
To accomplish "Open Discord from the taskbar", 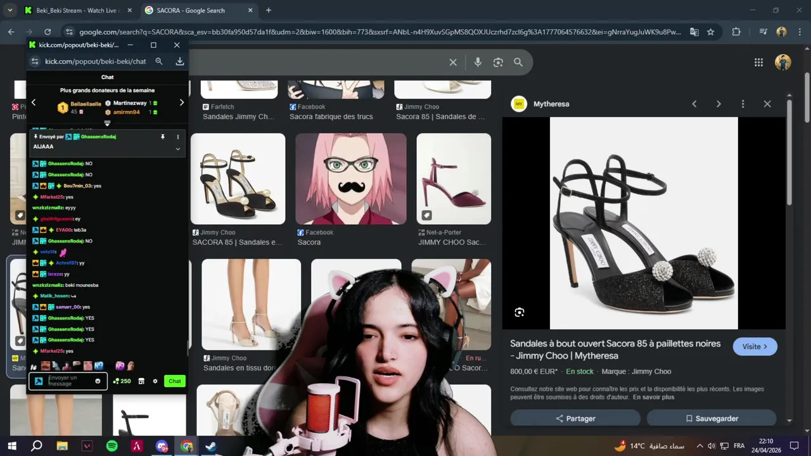I will tap(162, 446).
